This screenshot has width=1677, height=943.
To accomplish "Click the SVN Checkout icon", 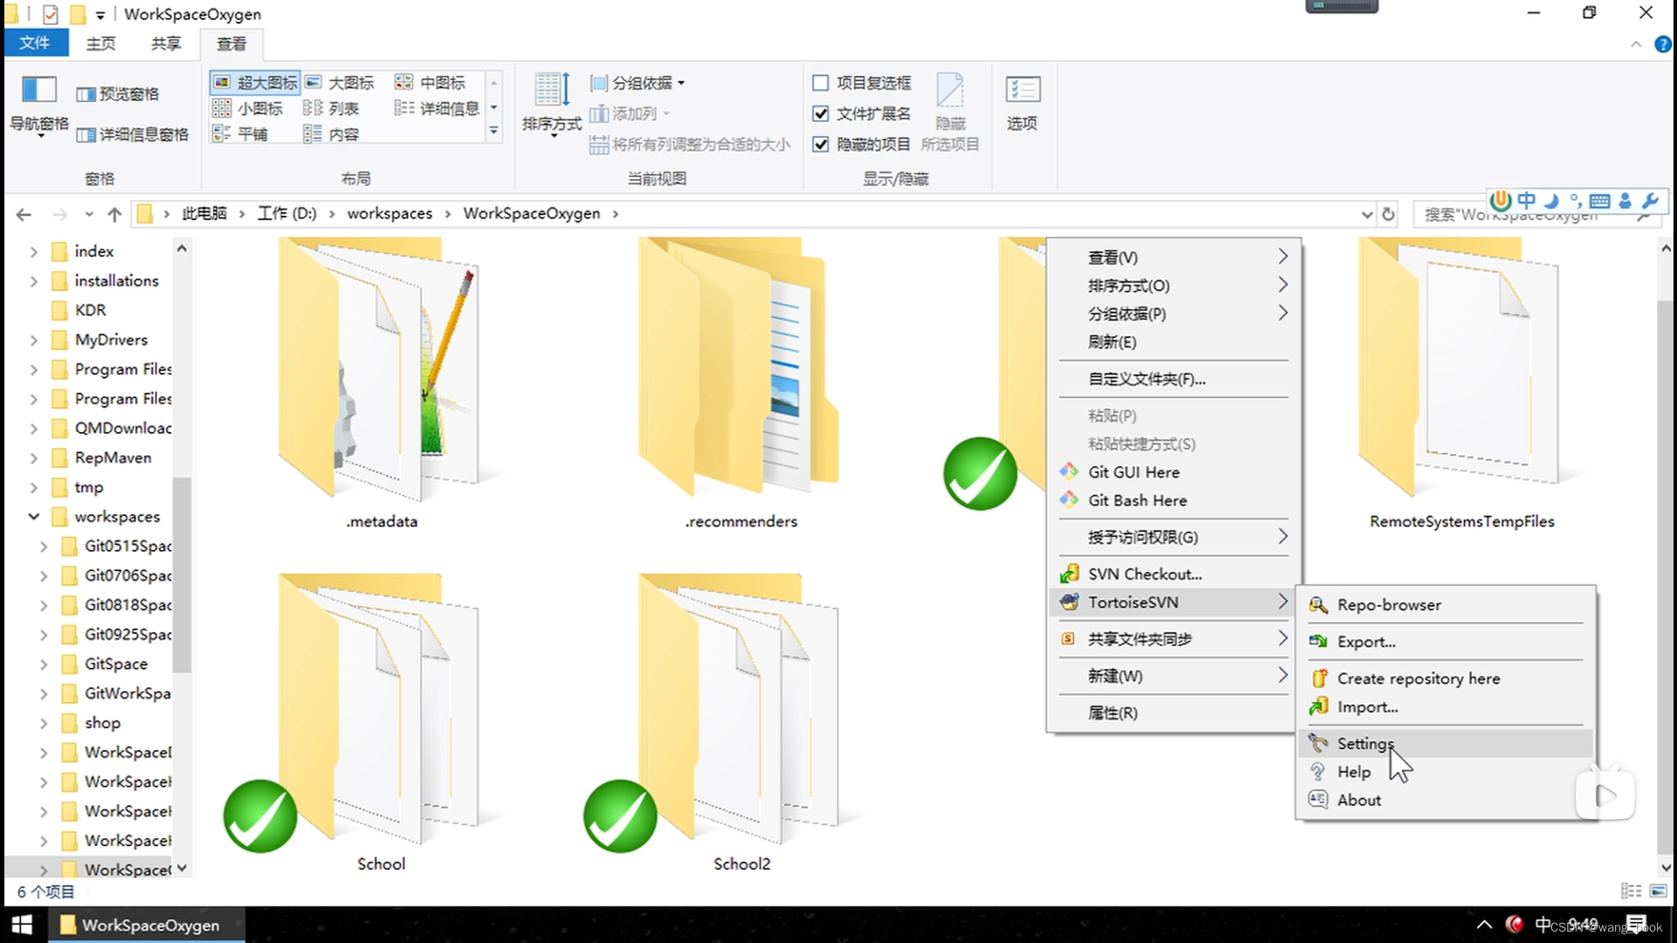I will [1070, 574].
